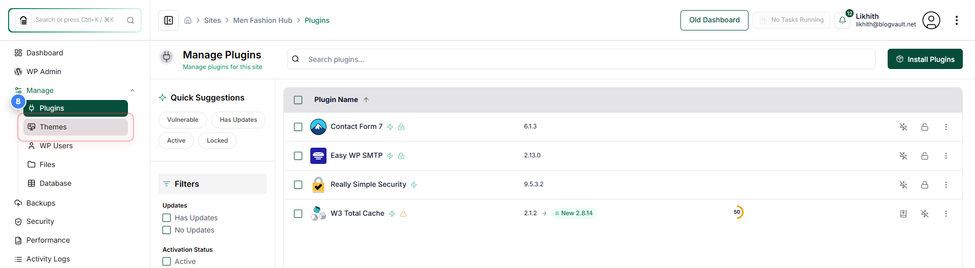
Task: Open the notifications bell
Action: 842,20
